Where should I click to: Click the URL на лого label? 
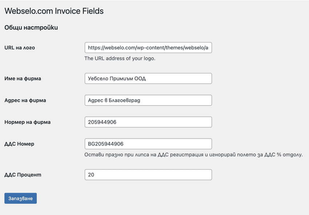point(21,48)
